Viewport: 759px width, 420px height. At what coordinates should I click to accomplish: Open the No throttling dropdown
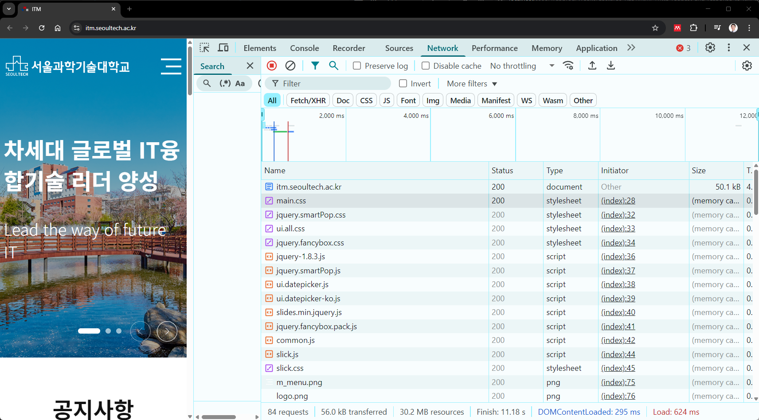(522, 66)
